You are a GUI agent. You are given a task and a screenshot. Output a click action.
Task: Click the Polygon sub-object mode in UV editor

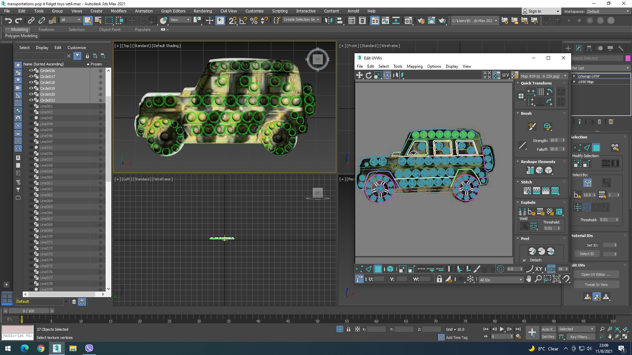[x=378, y=269]
